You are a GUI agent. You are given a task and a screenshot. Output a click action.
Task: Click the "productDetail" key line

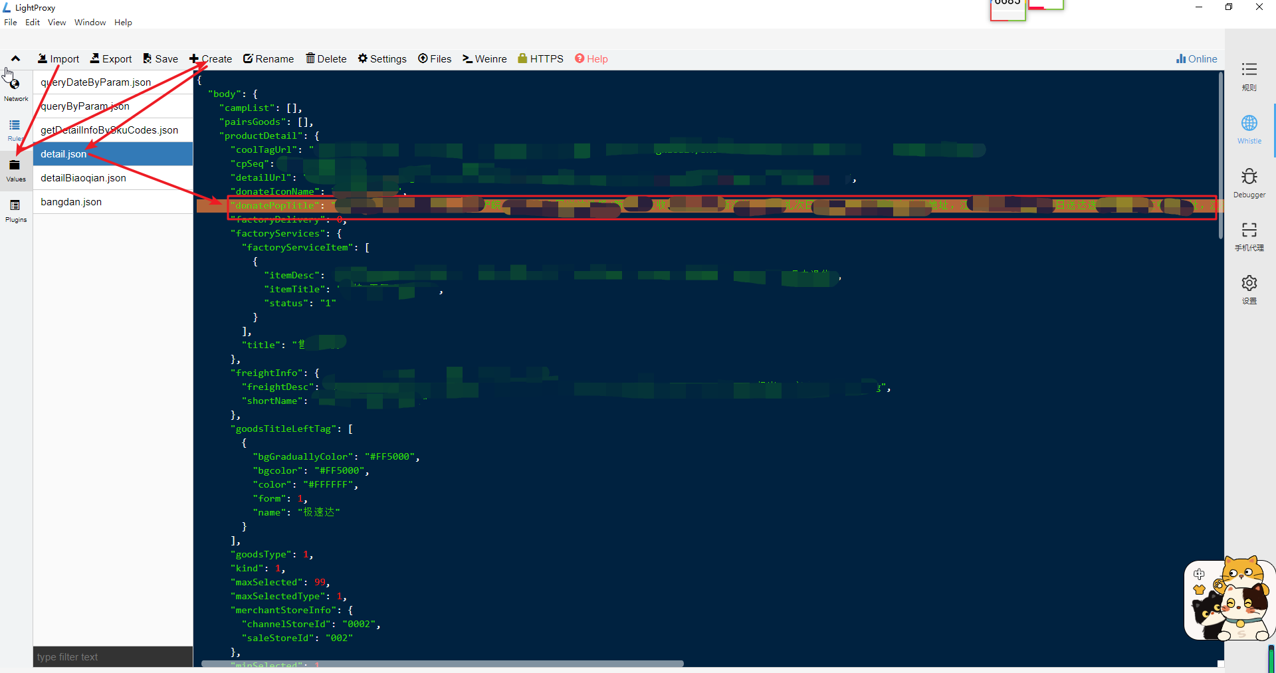(261, 136)
